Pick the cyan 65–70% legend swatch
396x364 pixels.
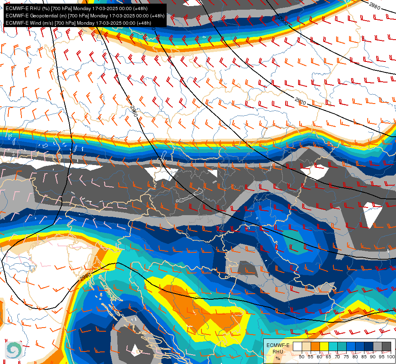point(333,347)
